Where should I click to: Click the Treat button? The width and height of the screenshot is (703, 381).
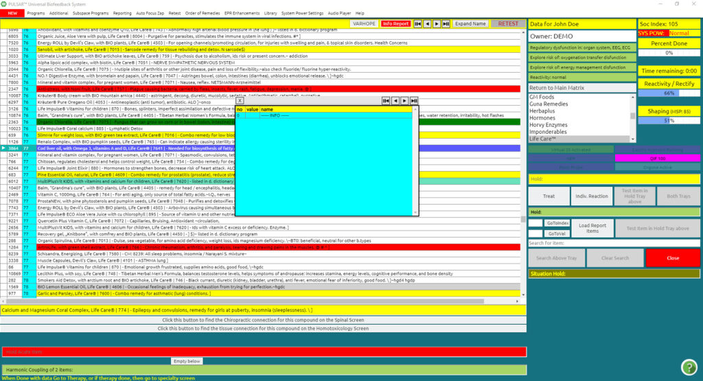click(549, 196)
